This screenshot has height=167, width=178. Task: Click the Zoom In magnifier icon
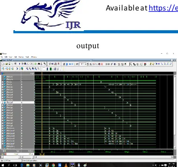tap(27, 69)
